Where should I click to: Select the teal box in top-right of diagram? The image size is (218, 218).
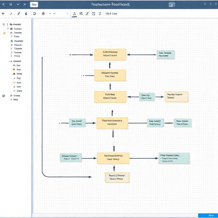click(x=166, y=54)
